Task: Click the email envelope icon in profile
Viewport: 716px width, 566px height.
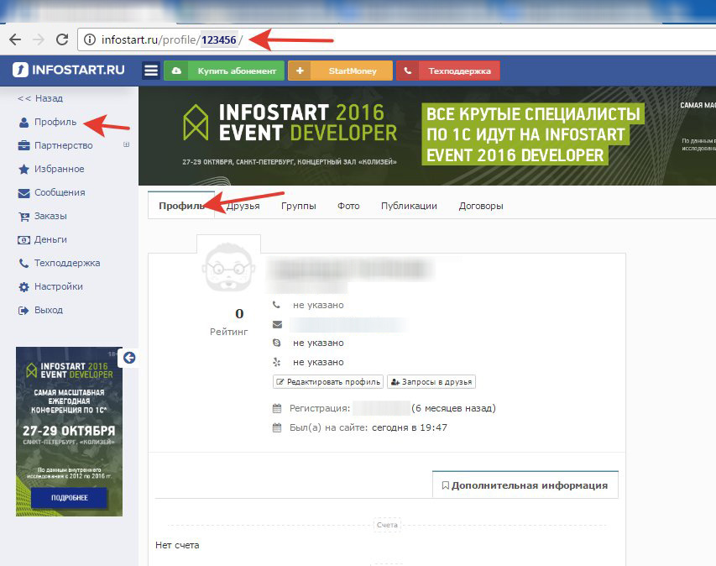Action: coord(277,324)
